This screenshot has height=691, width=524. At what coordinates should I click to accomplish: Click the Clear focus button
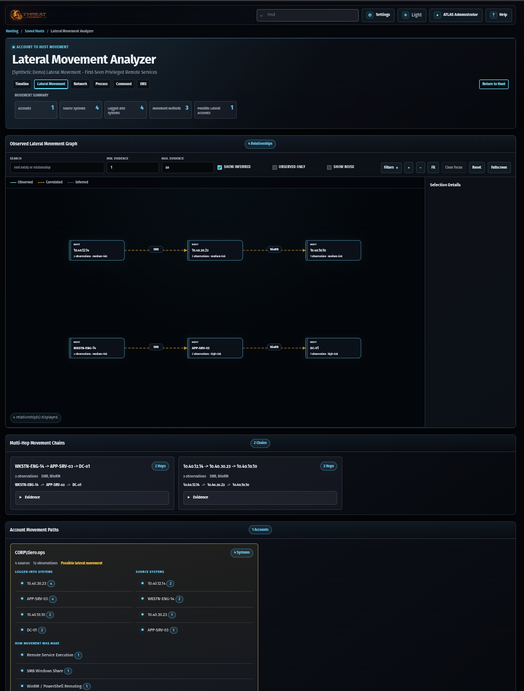coord(454,167)
